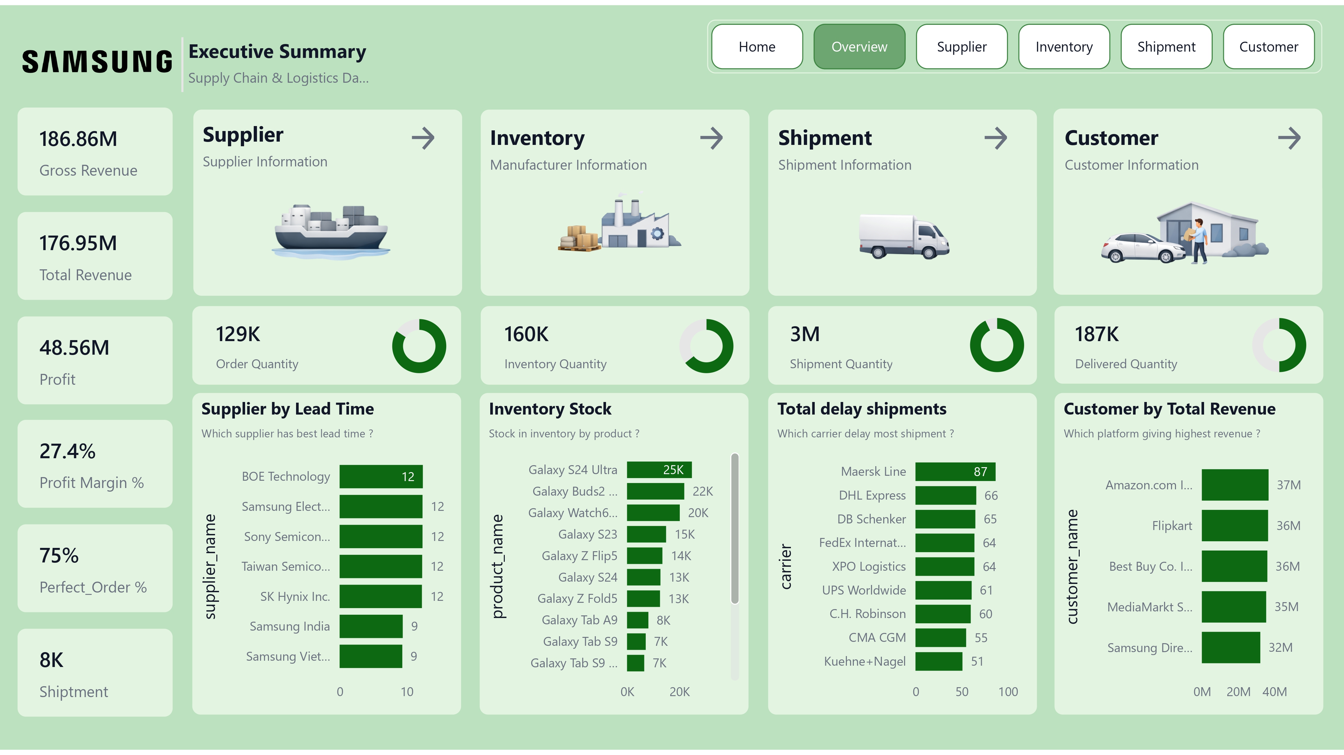
Task: Click the cargo ship supplier illustration
Action: (331, 232)
